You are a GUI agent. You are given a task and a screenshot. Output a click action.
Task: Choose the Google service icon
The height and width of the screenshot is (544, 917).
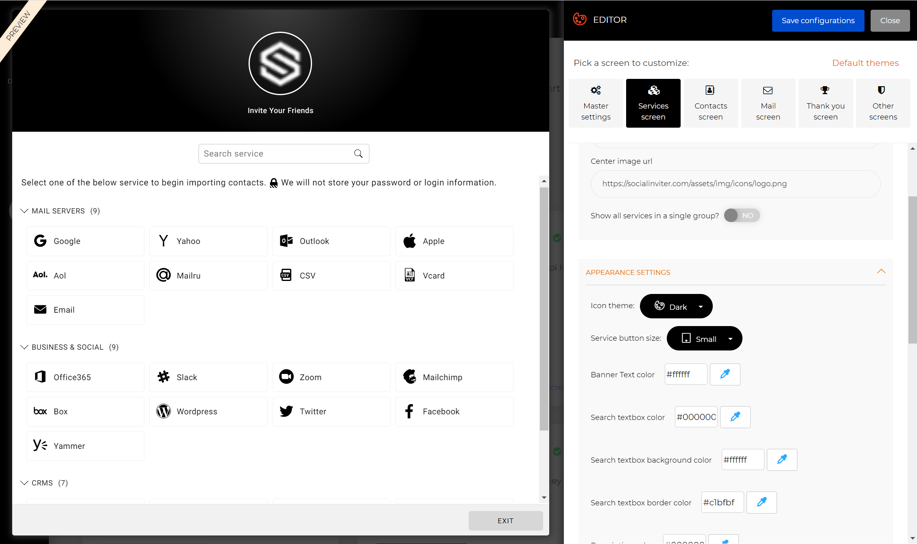tap(40, 241)
